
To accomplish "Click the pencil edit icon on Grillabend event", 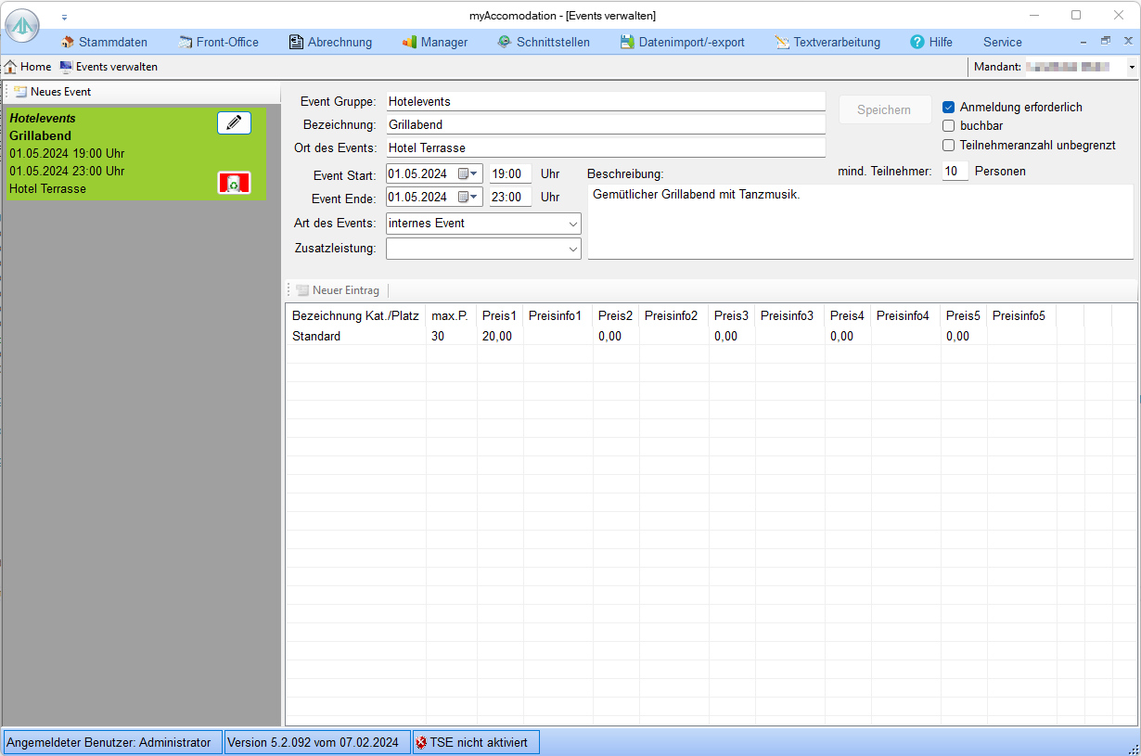I will [x=234, y=122].
